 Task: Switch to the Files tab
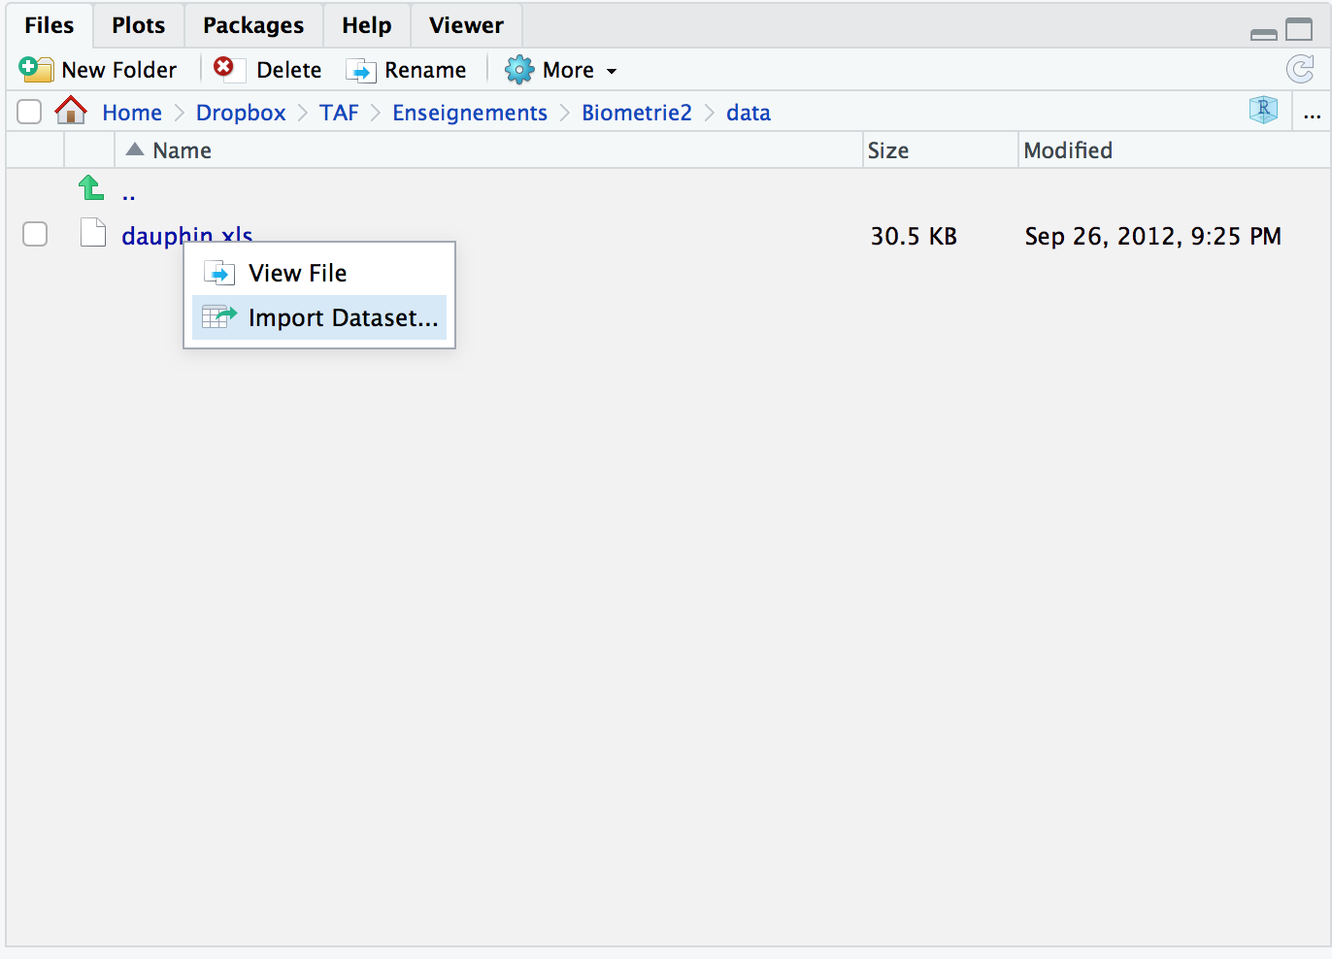coord(50,25)
